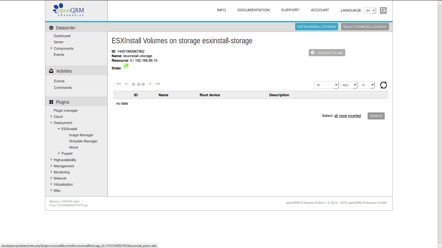442x248 pixels.
Task: Open the 10 rows per page dropdown
Action: tap(367, 85)
